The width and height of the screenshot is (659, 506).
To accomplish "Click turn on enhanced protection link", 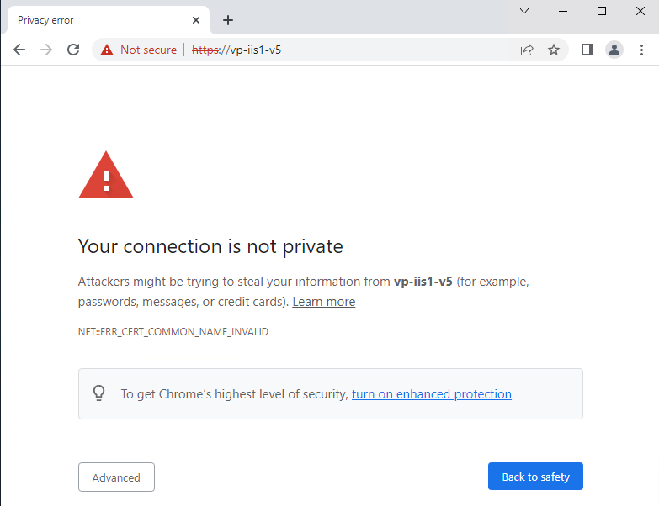I will [431, 394].
